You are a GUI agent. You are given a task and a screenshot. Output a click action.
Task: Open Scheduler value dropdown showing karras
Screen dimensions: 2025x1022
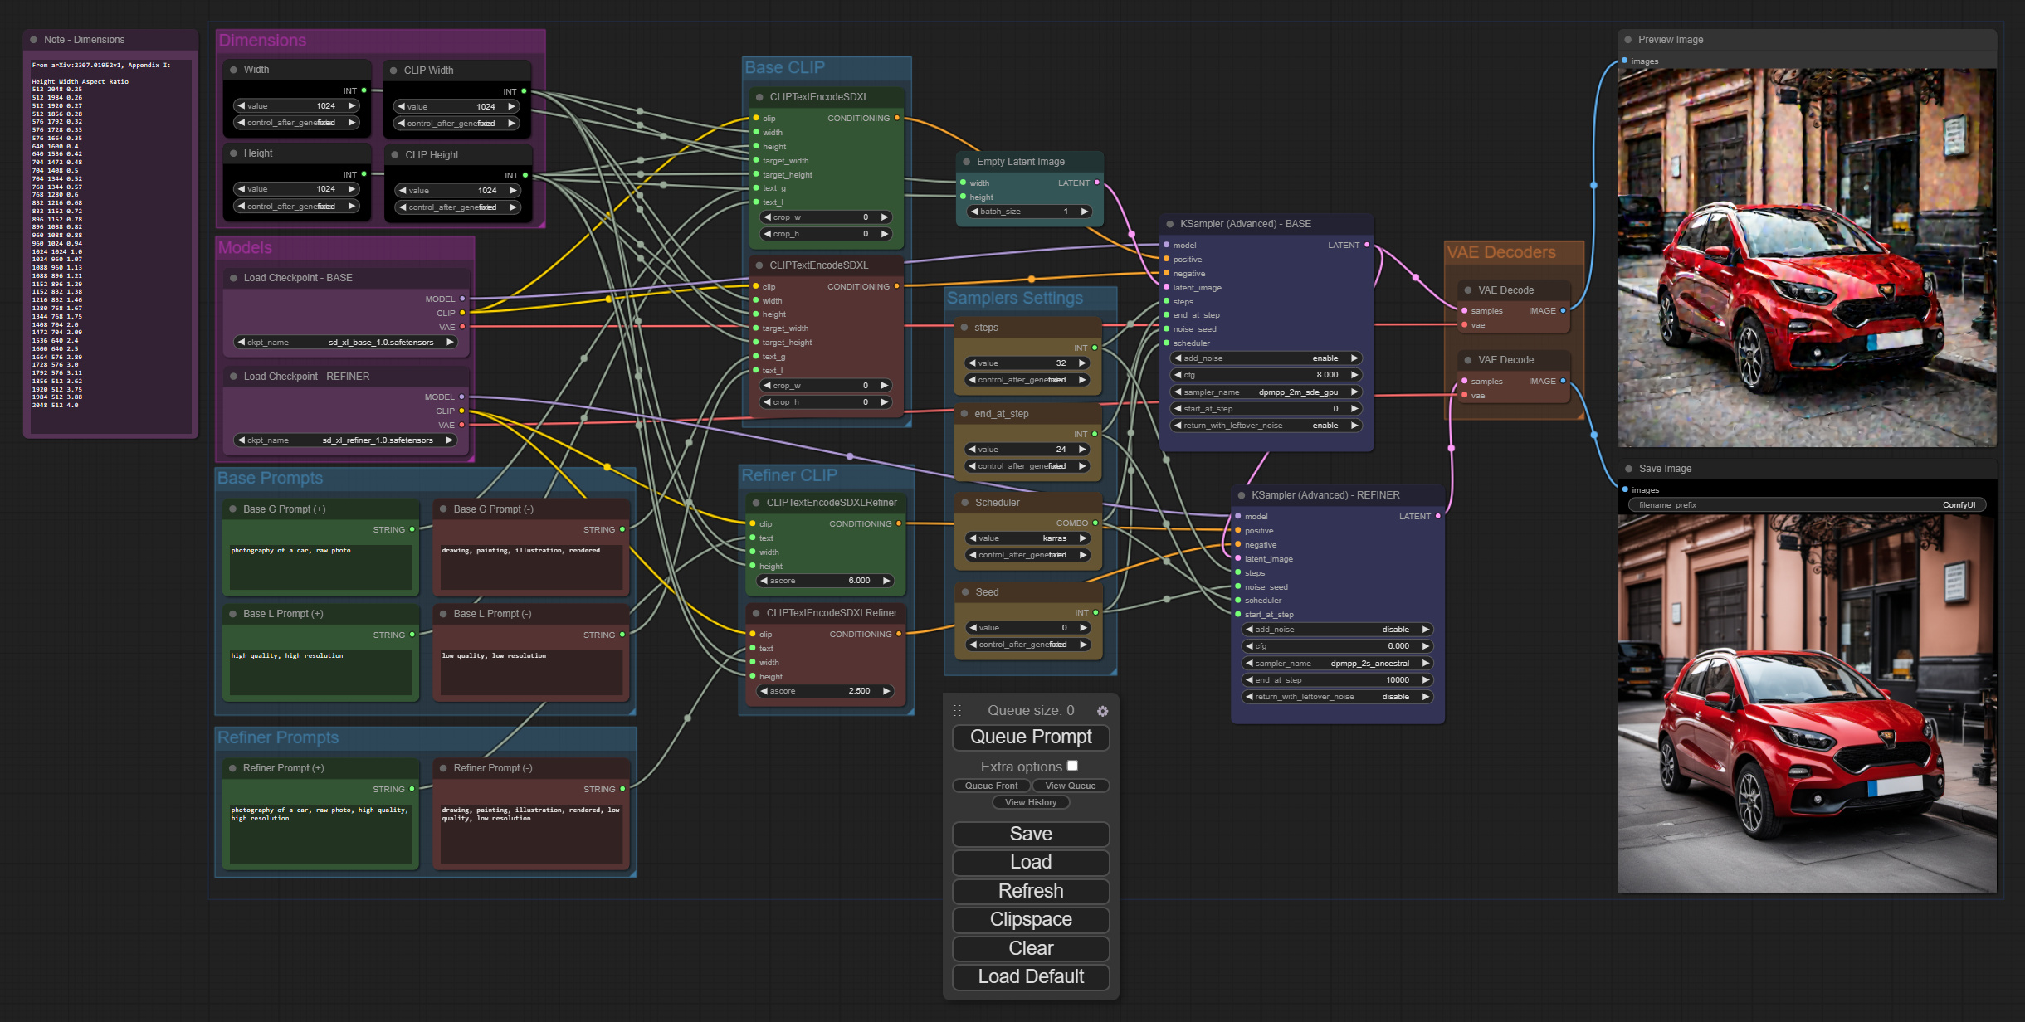[1026, 538]
